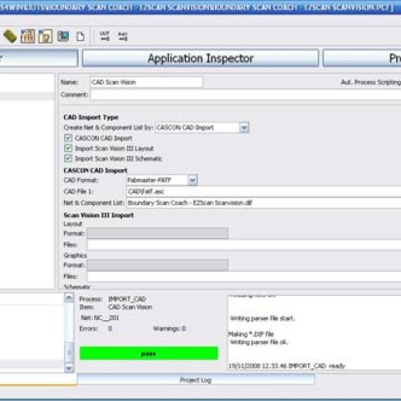Click the Adr toolbar icon
Image resolution: width=401 pixels, height=401 pixels.
coord(123,36)
